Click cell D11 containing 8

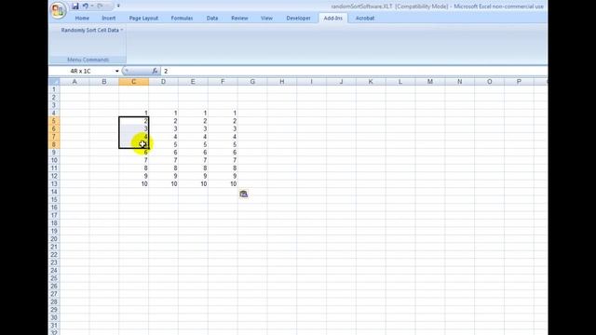click(x=164, y=168)
